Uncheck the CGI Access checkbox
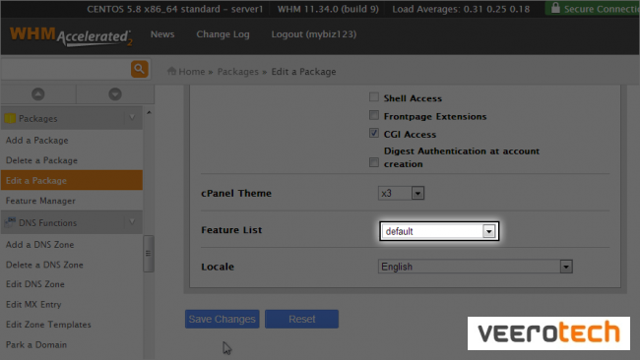Image resolution: width=640 pixels, height=360 pixels. (x=374, y=133)
